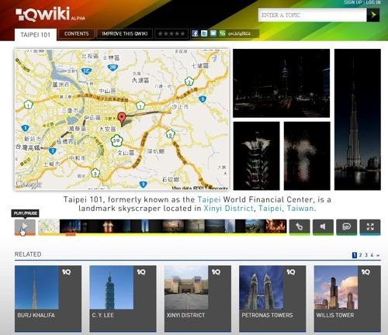Click the green arrow search button
This screenshot has height=335, width=388.
click(x=373, y=15)
